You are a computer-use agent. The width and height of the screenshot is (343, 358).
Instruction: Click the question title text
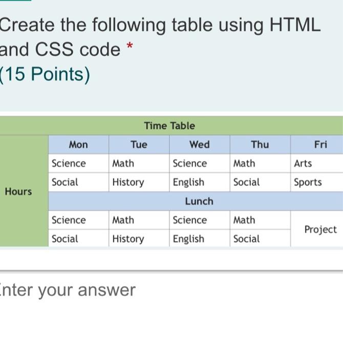160,37
